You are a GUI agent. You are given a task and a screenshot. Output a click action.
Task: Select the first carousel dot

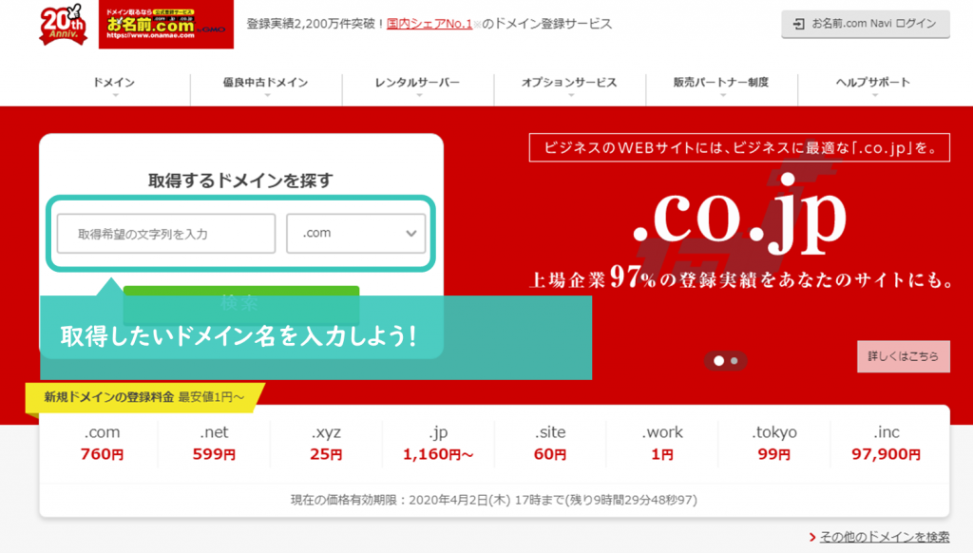718,361
